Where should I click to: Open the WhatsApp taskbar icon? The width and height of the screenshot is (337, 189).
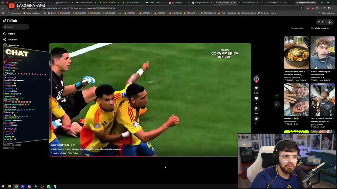click(x=48, y=187)
